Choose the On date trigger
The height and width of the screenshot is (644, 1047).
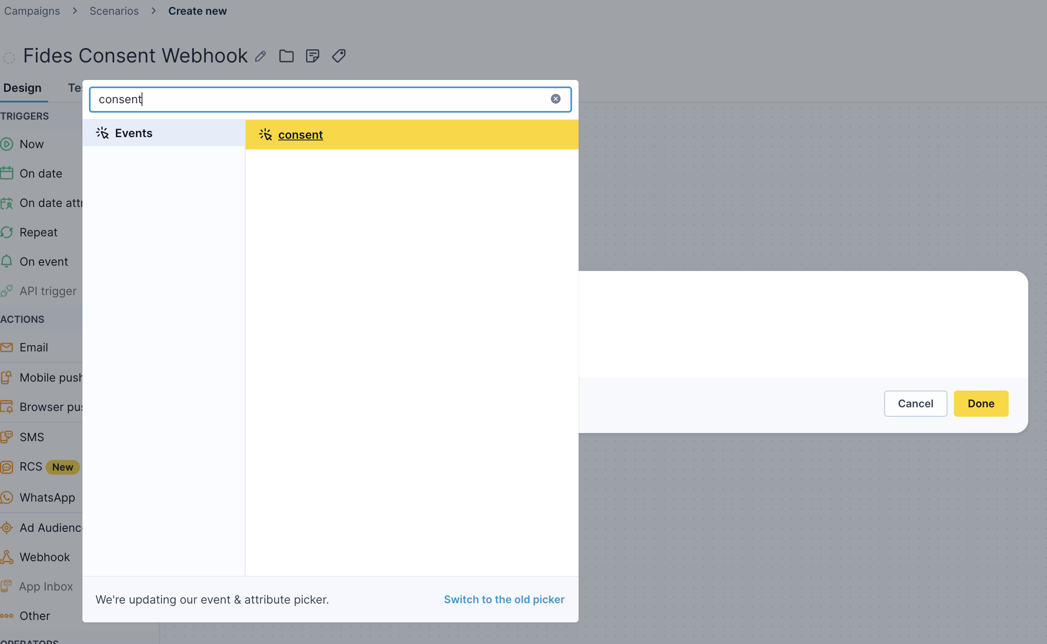pyautogui.click(x=40, y=174)
